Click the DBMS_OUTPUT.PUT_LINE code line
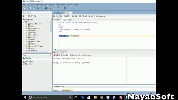 (76, 29)
